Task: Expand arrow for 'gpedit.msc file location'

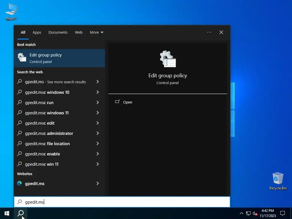Action: [x=98, y=143]
